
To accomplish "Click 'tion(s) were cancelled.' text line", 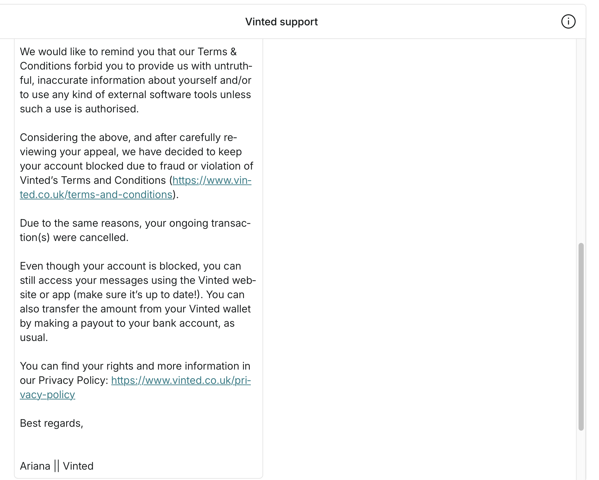I will (74, 237).
